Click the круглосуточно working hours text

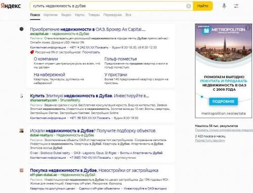click(x=125, y=158)
